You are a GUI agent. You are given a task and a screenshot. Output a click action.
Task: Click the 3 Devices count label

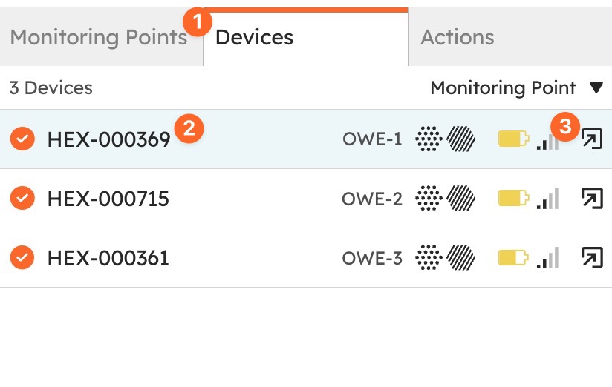pos(51,87)
